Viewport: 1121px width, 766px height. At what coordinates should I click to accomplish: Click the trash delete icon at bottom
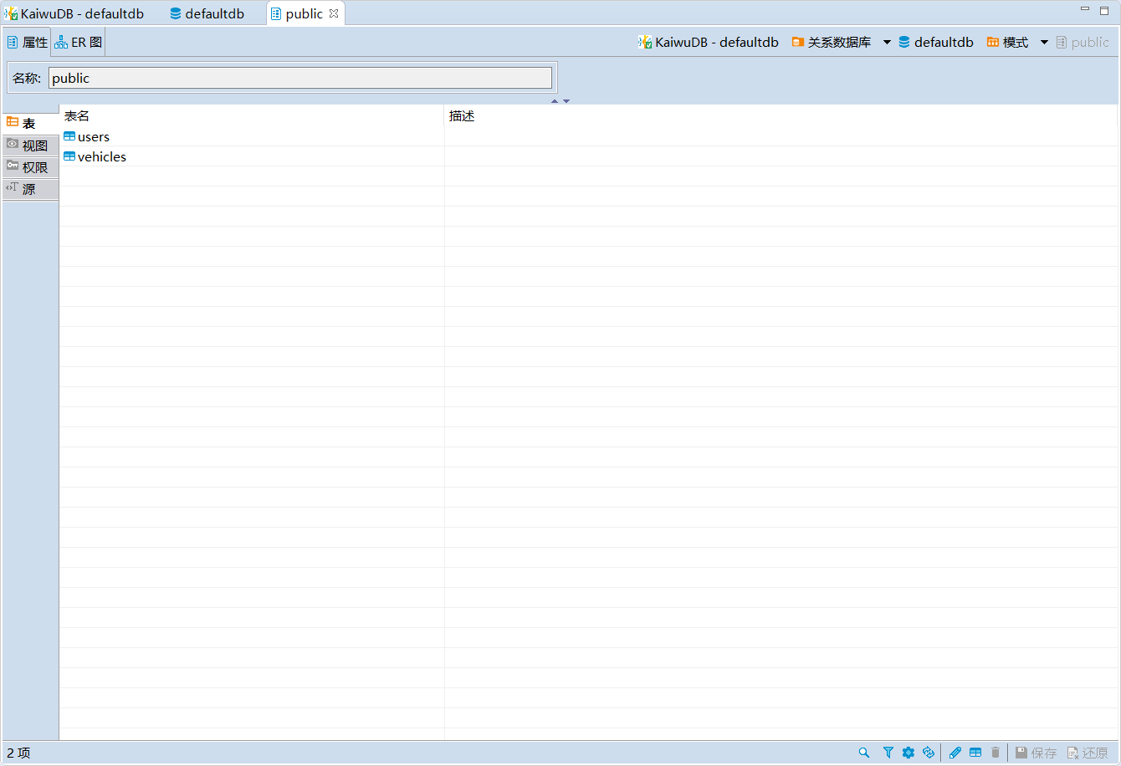click(996, 753)
